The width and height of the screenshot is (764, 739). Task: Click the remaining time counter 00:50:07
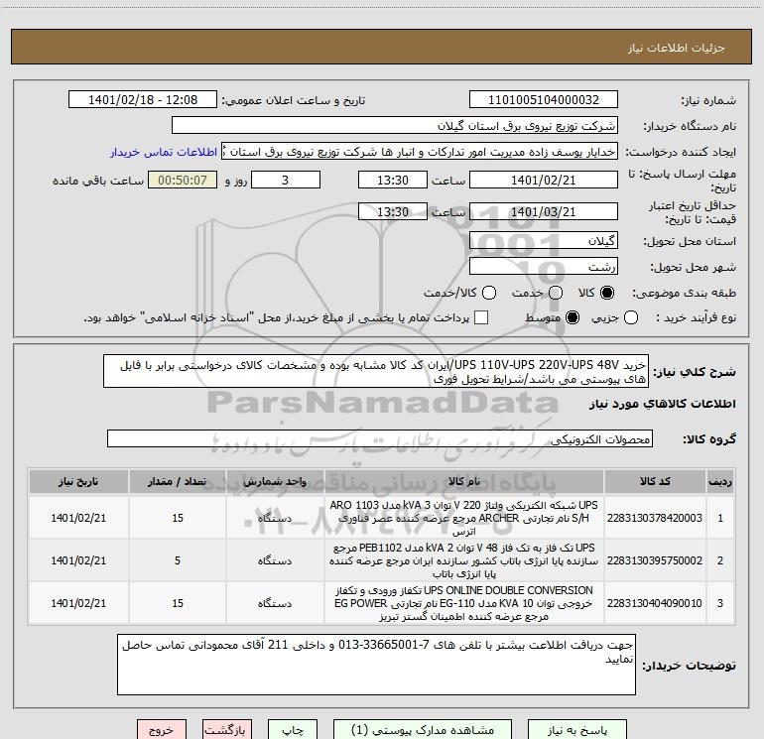[183, 180]
